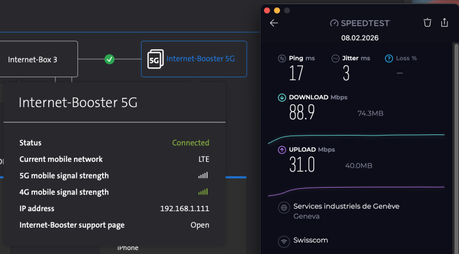Open the Internet-Booster support page

pyautogui.click(x=200, y=225)
